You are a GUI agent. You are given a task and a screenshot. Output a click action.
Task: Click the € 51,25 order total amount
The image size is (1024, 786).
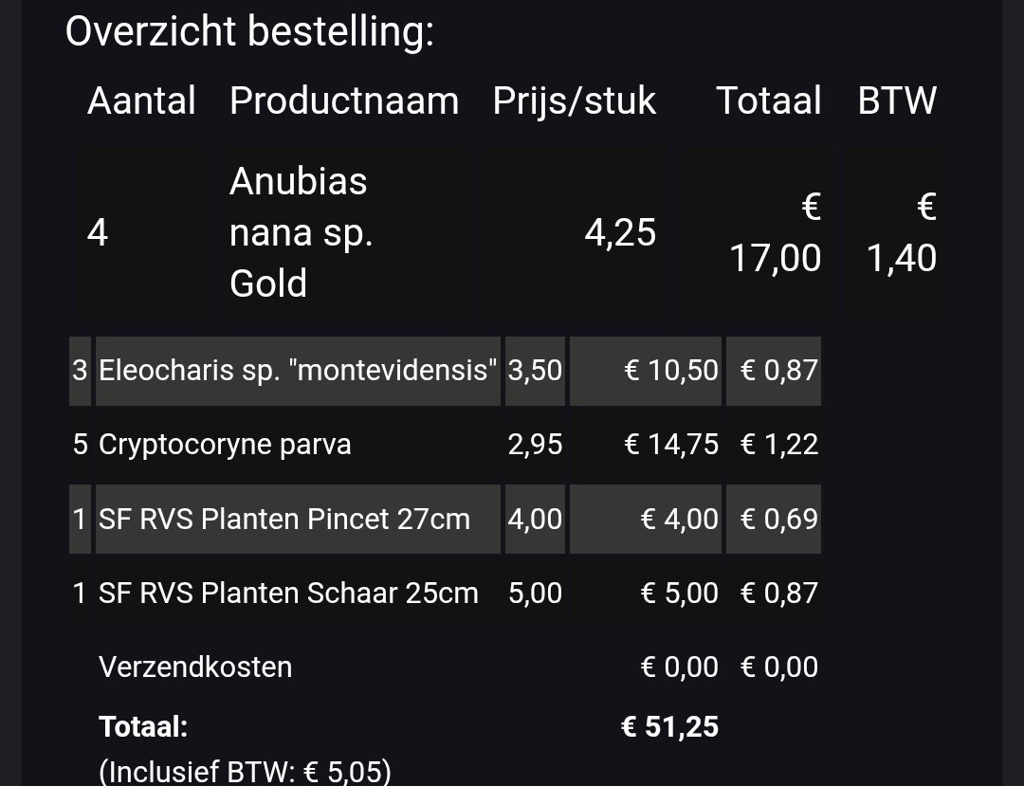[669, 727]
